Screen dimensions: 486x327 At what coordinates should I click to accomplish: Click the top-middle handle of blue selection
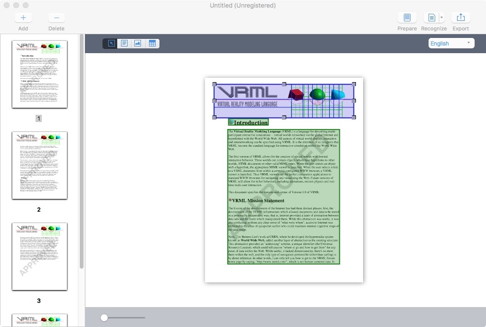click(284, 84)
